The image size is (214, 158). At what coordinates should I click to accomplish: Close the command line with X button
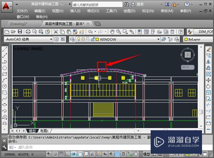[4, 141]
